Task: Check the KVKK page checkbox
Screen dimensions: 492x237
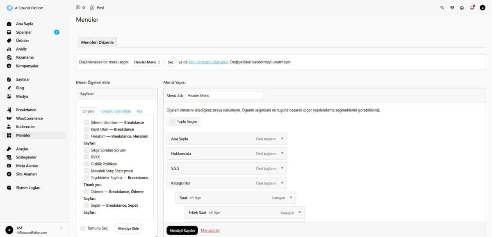Action: (86, 157)
